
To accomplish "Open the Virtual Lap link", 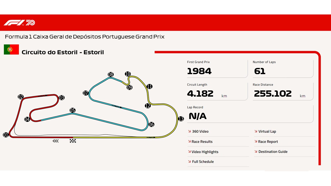I will (267, 131).
